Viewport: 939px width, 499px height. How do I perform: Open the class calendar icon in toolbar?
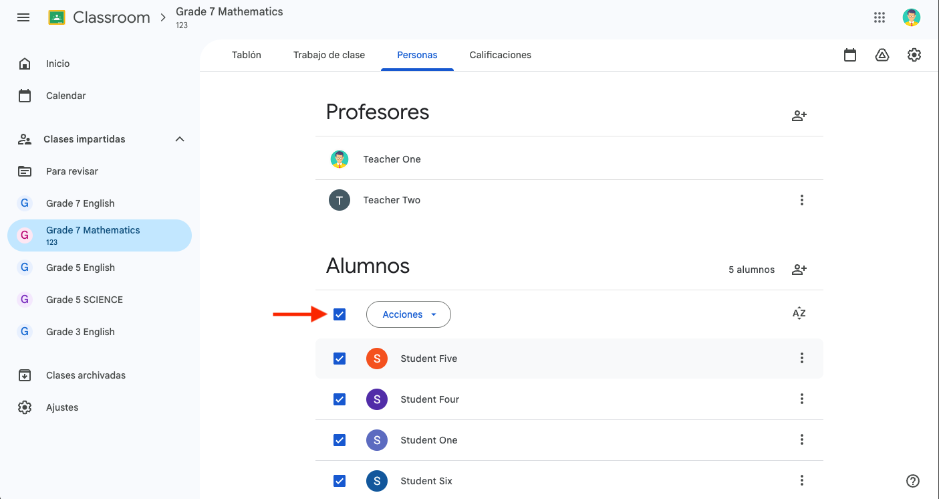(850, 55)
